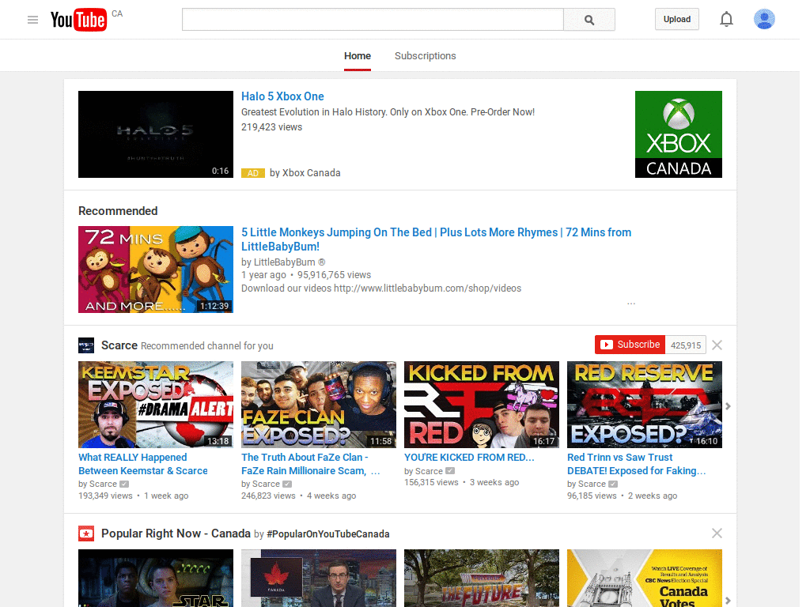Play the Kicked From Red thumbnail

coord(482,405)
